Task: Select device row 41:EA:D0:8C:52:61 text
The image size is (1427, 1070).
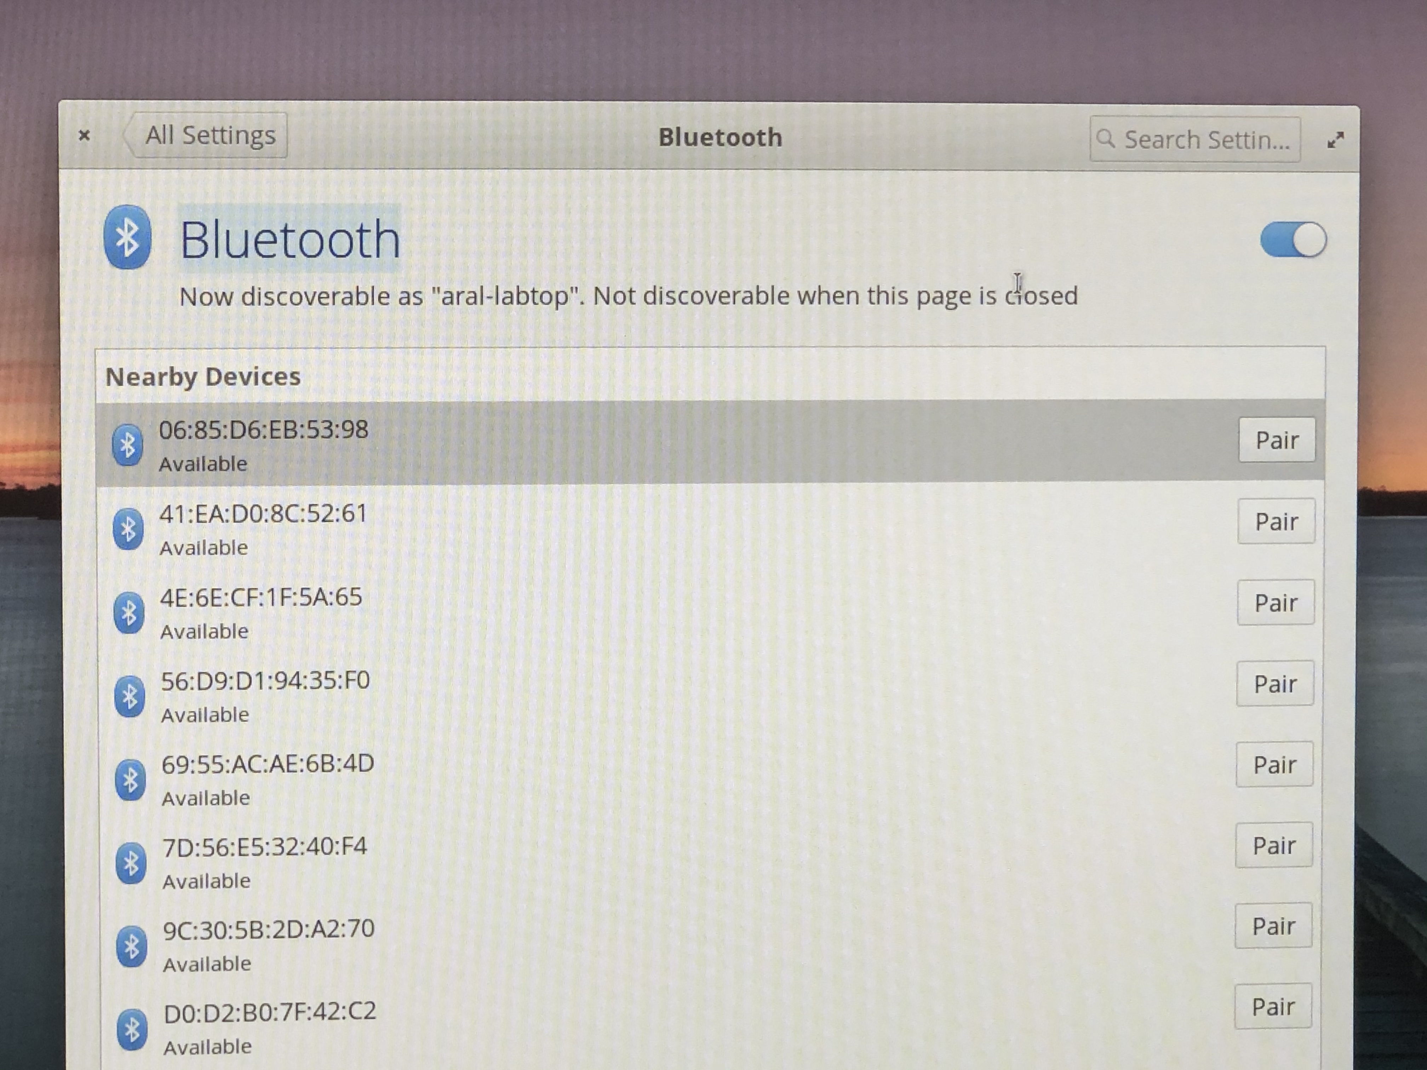Action: click(x=263, y=513)
